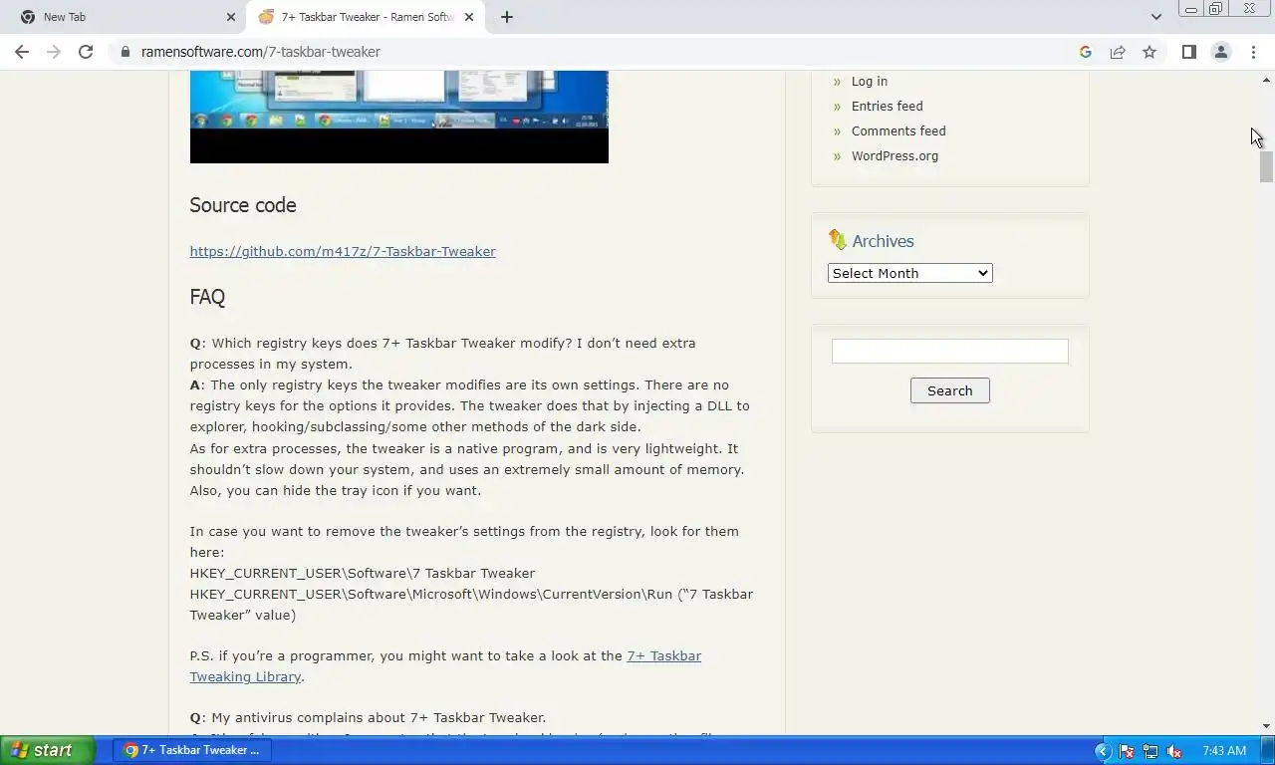Open the security alert flag tray icon

[x=1127, y=751]
